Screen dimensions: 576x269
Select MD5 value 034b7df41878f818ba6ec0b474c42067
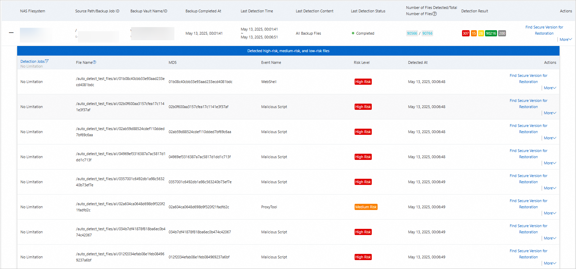click(200, 232)
